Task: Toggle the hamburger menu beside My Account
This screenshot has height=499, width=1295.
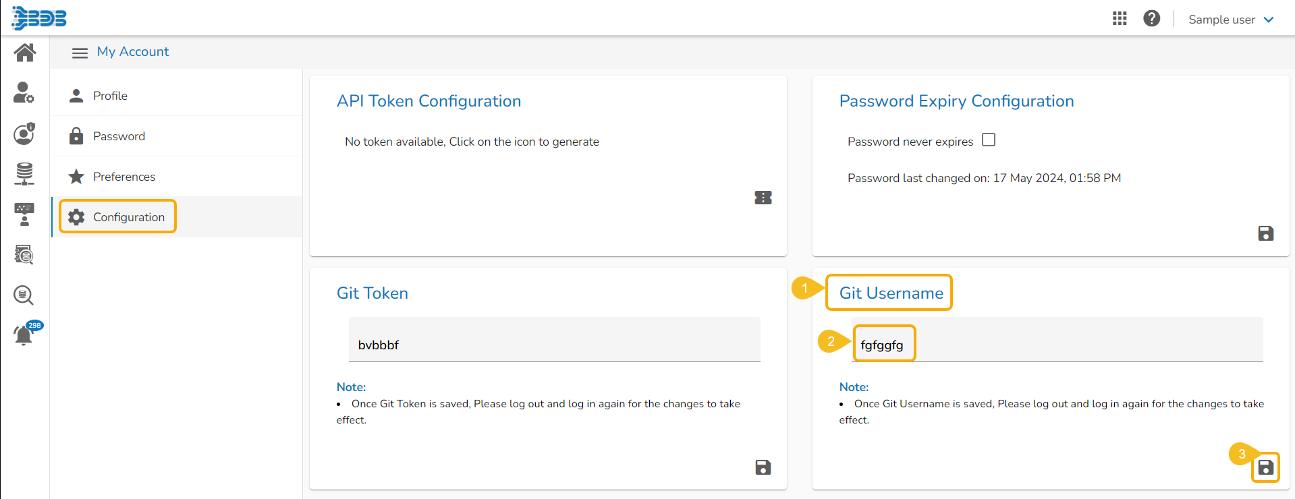Action: click(x=80, y=53)
